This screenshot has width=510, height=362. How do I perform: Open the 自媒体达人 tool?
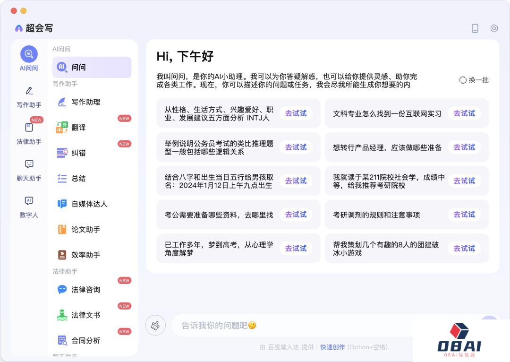tap(92, 204)
